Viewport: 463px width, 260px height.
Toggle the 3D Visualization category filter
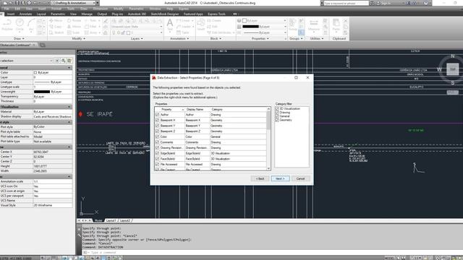277,109
